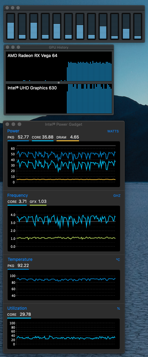Click the Intel Power Gadget window title
The image size is (148, 357).
coord(64,124)
